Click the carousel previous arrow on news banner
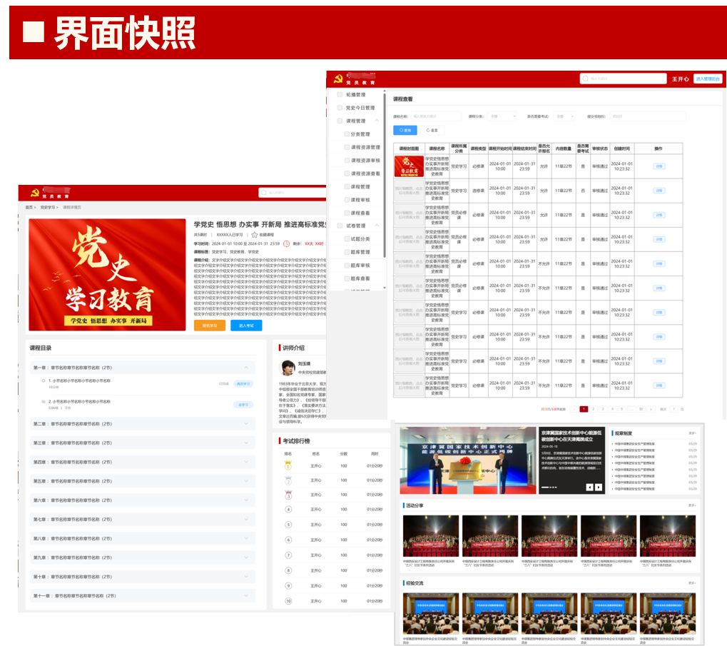 click(590, 488)
